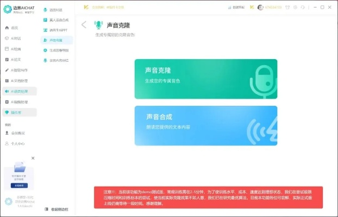The height and width of the screenshot is (217, 338).
Task: Click the PPT generation submenu icon
Action: [x=45, y=30]
